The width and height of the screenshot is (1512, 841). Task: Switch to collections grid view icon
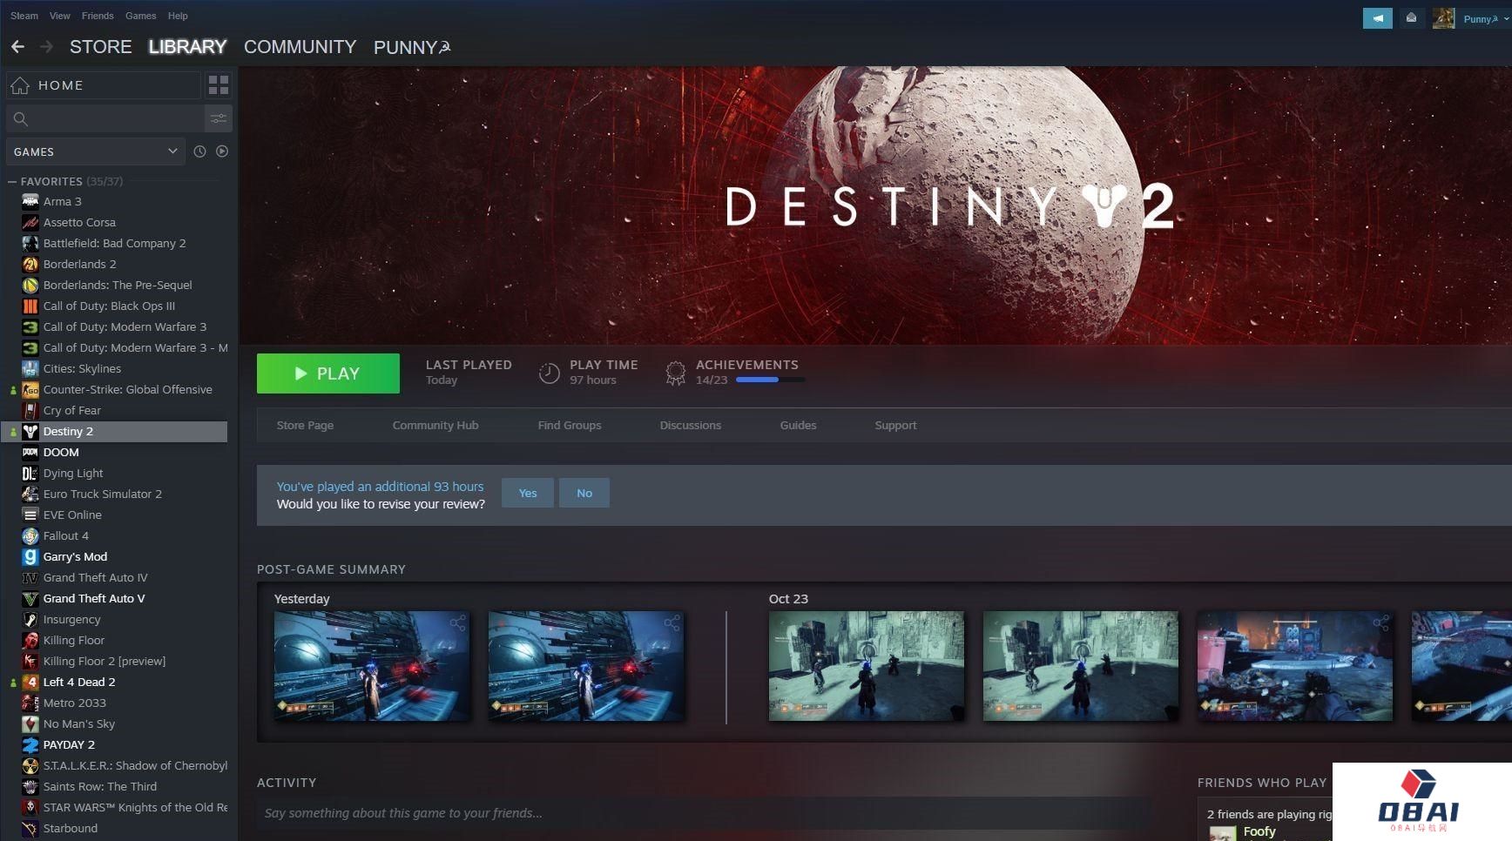(x=219, y=85)
